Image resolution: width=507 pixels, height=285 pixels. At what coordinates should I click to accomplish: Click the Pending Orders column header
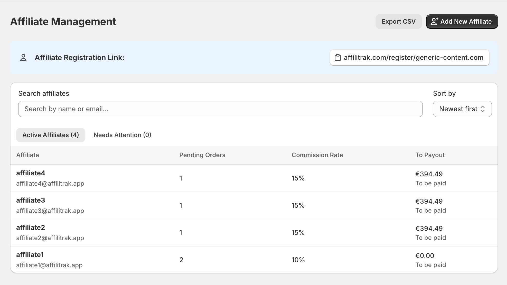[202, 155]
